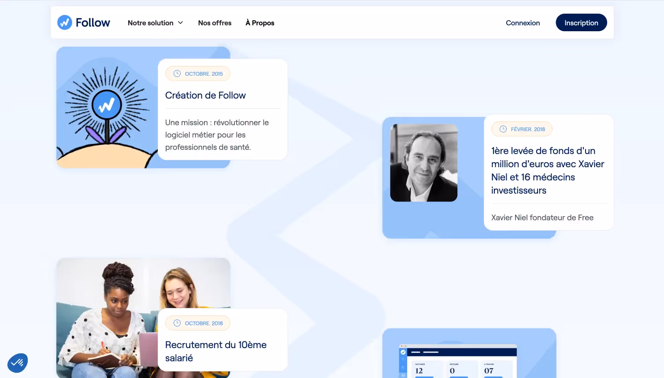Click the Recrutement du 10ème salarié heading
Screen dimensions: 664x378
pyautogui.click(x=216, y=351)
